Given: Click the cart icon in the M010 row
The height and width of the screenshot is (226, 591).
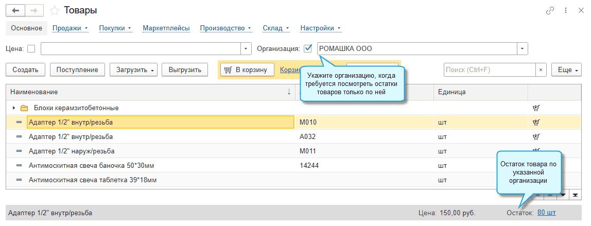Looking at the screenshot, I should (x=536, y=122).
